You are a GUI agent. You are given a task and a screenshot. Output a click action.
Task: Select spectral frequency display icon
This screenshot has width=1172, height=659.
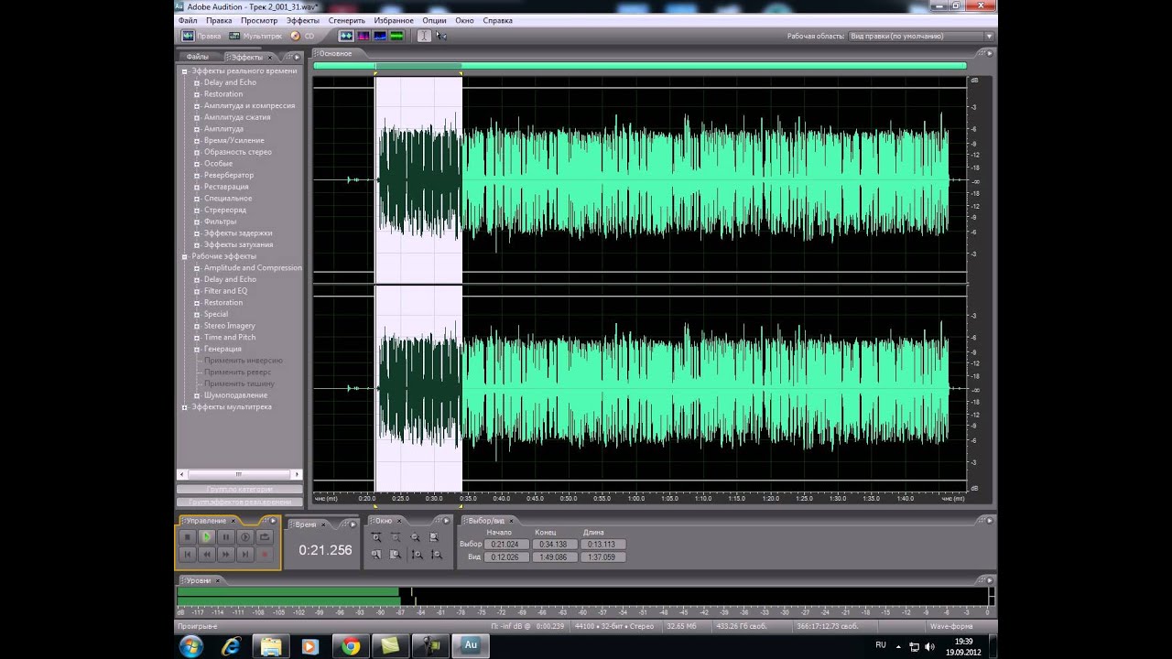[364, 36]
